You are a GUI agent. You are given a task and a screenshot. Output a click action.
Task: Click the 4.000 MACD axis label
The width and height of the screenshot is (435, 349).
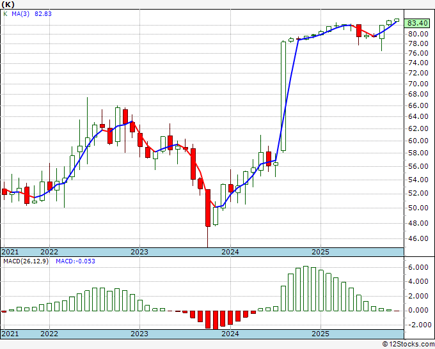point(418,282)
